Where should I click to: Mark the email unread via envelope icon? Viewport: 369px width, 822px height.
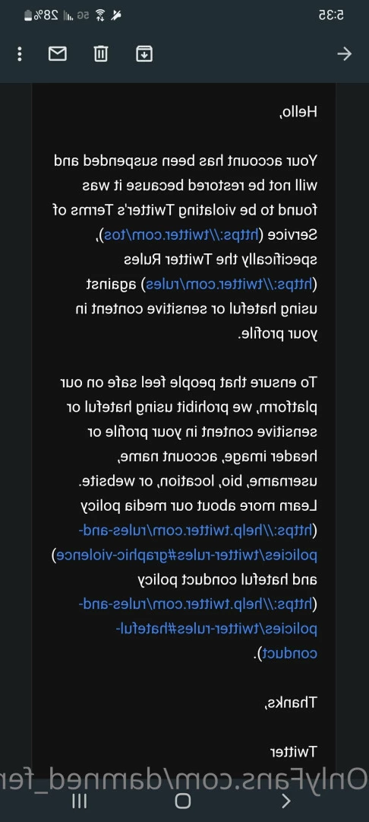58,53
